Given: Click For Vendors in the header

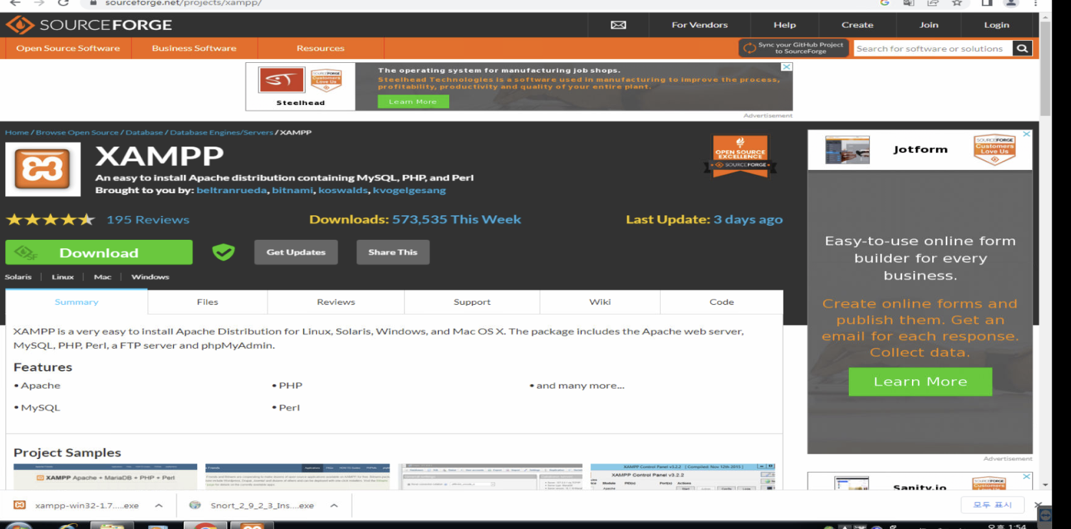Looking at the screenshot, I should tap(700, 25).
